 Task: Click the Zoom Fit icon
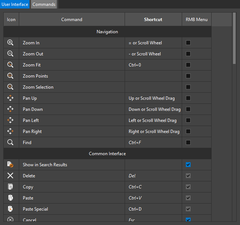(10, 65)
